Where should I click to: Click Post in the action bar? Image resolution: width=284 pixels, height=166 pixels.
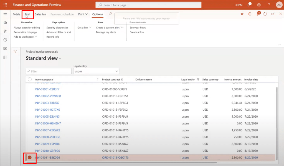(x=27, y=14)
